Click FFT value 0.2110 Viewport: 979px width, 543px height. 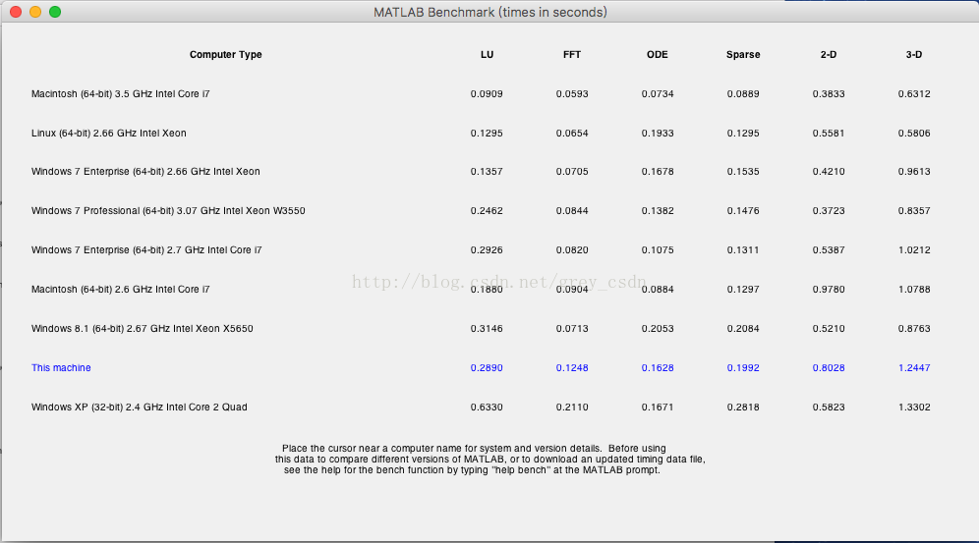click(572, 407)
